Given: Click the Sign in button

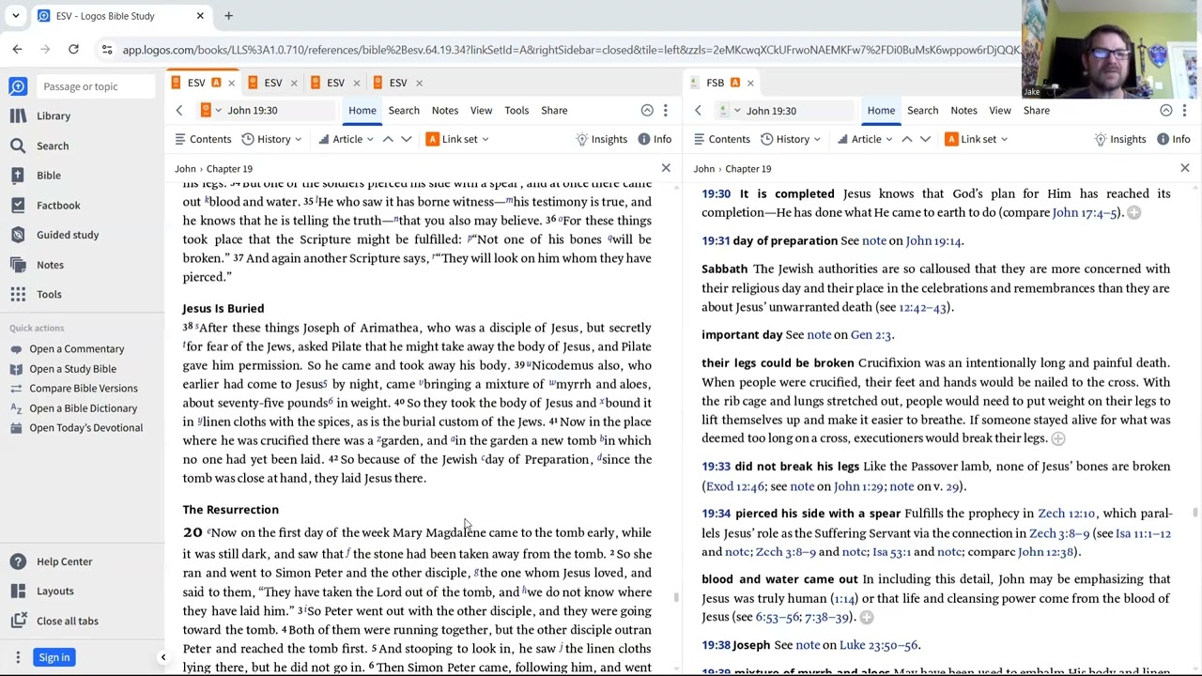Looking at the screenshot, I should pyautogui.click(x=54, y=657).
